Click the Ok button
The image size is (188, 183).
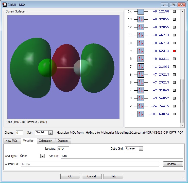(70, 176)
